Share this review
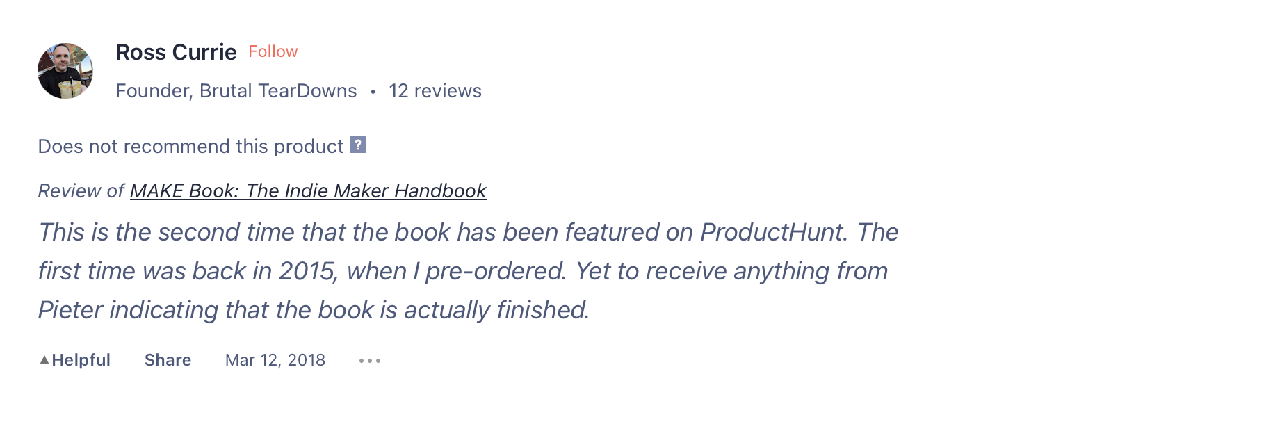This screenshot has height=431, width=1282. (x=168, y=360)
